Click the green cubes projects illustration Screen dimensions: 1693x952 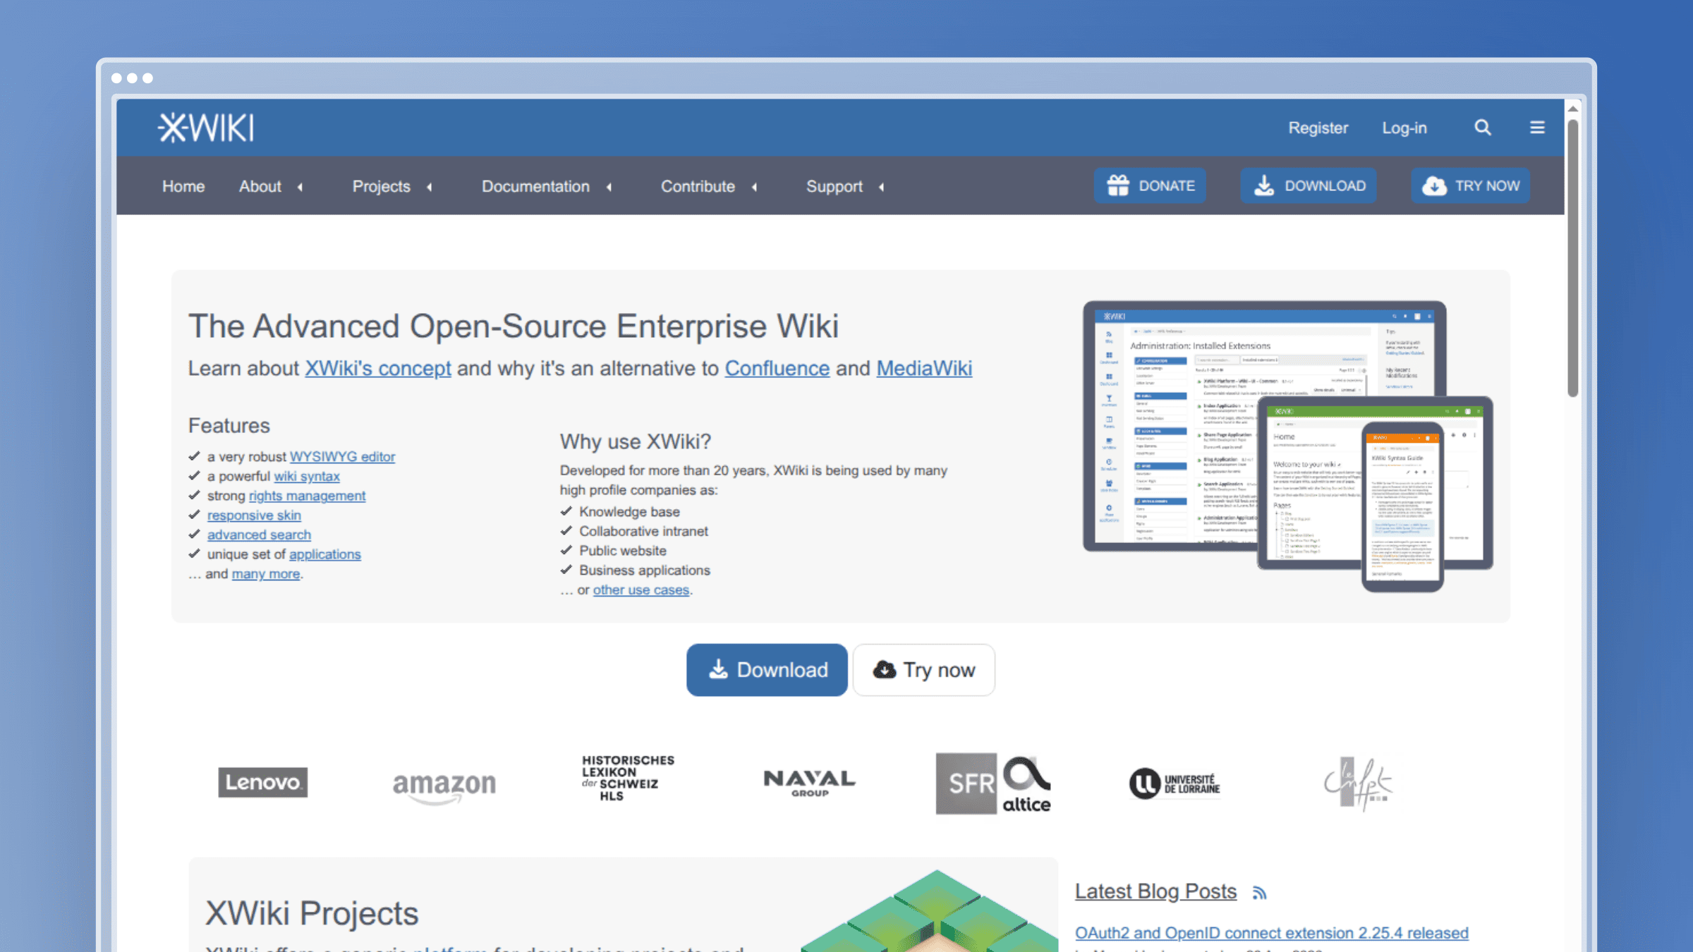coord(930,911)
